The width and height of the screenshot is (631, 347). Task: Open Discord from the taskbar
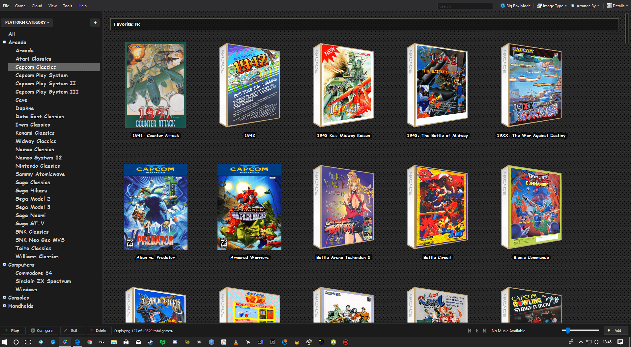[x=175, y=342]
